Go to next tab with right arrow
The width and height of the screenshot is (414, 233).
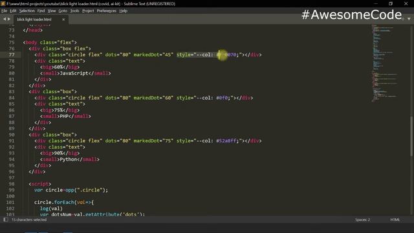click(x=9, y=19)
